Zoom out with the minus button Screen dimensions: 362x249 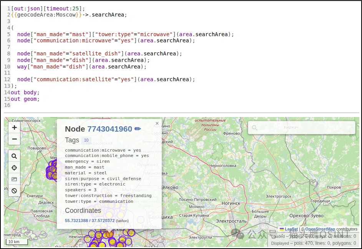pyautogui.click(x=14, y=139)
